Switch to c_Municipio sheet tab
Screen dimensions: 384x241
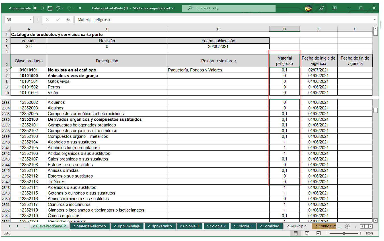(x=297, y=226)
